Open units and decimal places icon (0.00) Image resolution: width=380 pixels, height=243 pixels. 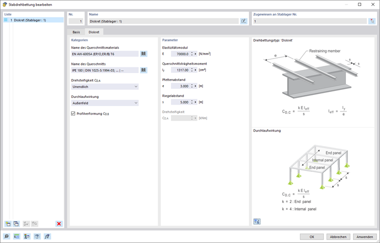[16, 236]
